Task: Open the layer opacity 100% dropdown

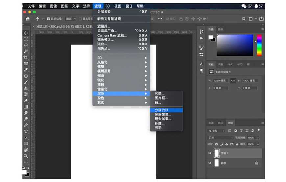Action: coord(258,137)
